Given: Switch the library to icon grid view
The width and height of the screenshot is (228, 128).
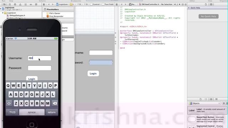Looking at the screenshot, I should (x=224, y=103).
